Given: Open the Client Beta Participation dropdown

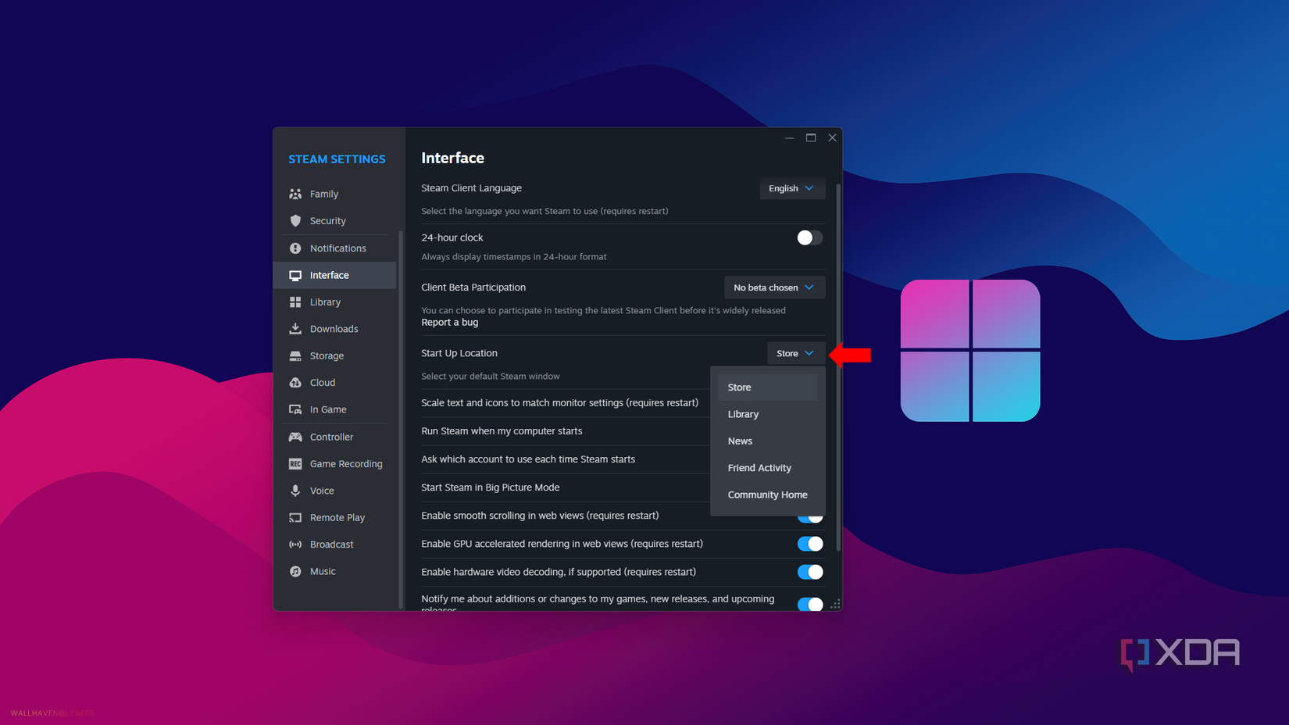Looking at the screenshot, I should 774,287.
